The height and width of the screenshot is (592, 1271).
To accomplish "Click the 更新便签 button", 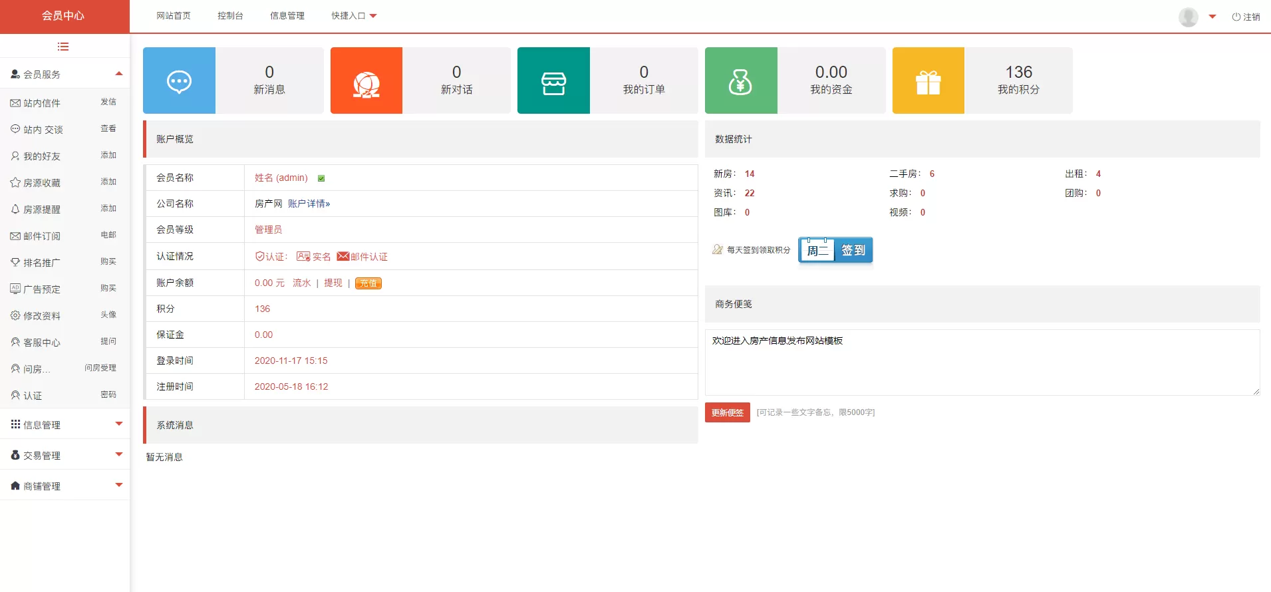I will click(x=727, y=412).
